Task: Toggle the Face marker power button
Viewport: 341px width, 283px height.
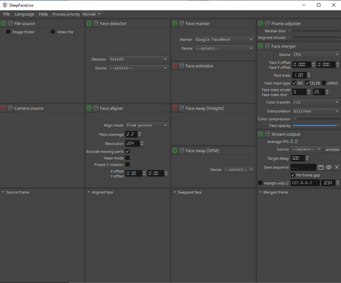Action: pyautogui.click(x=175, y=23)
